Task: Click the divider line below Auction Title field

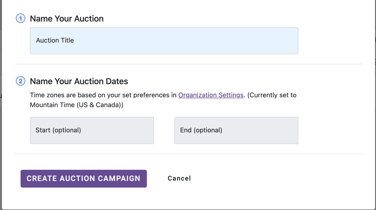Action: click(x=188, y=64)
